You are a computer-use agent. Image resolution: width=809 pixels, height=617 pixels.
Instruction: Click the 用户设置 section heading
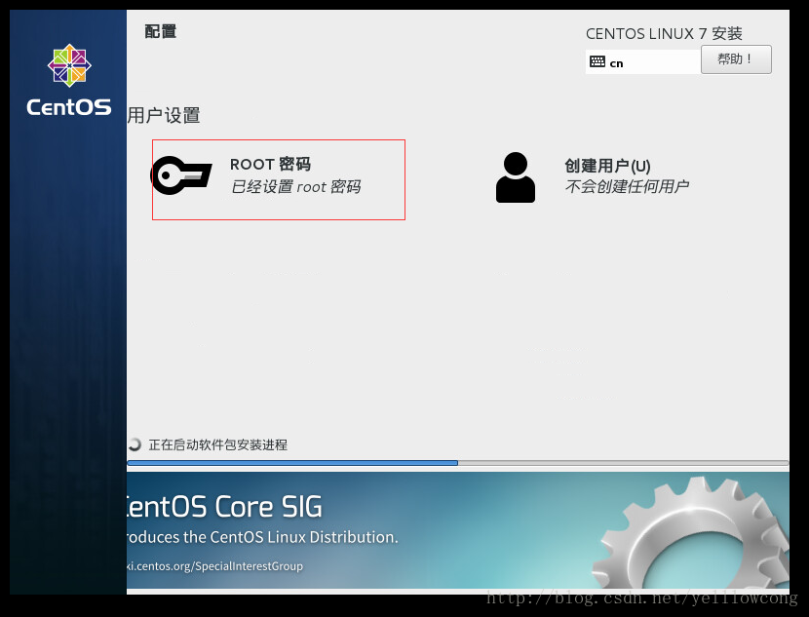click(164, 115)
